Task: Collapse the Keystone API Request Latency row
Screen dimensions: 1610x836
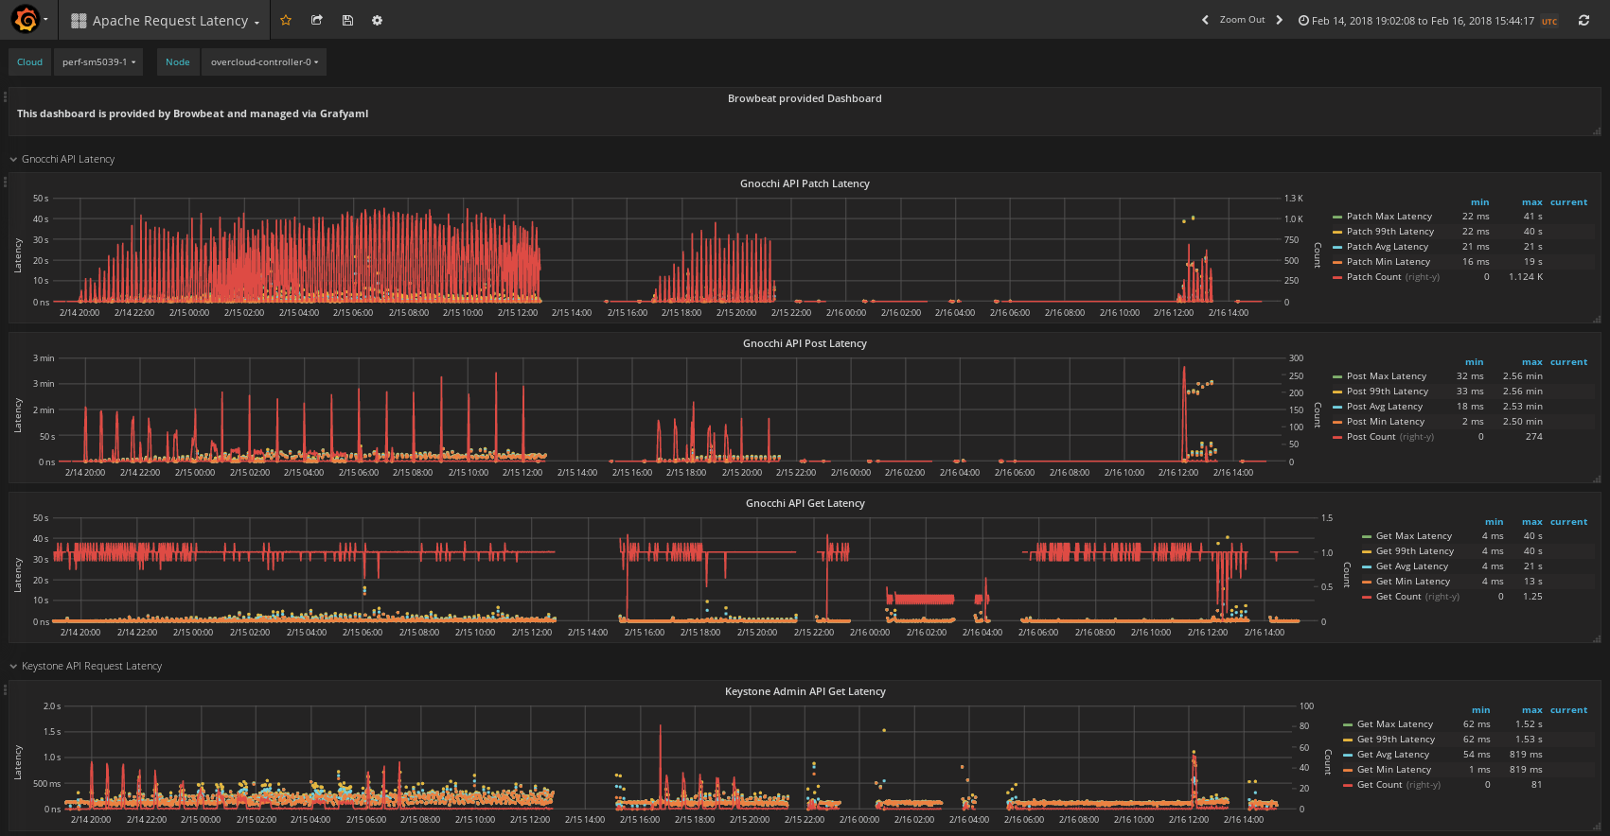Action: click(86, 666)
